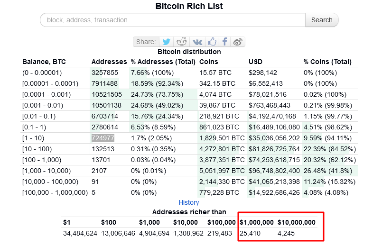Image resolution: width=382 pixels, height=246 pixels.
Task: Click the Balance, BTC column header
Action: (x=44, y=62)
